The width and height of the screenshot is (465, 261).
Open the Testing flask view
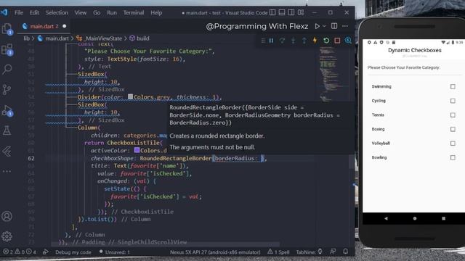7,130
